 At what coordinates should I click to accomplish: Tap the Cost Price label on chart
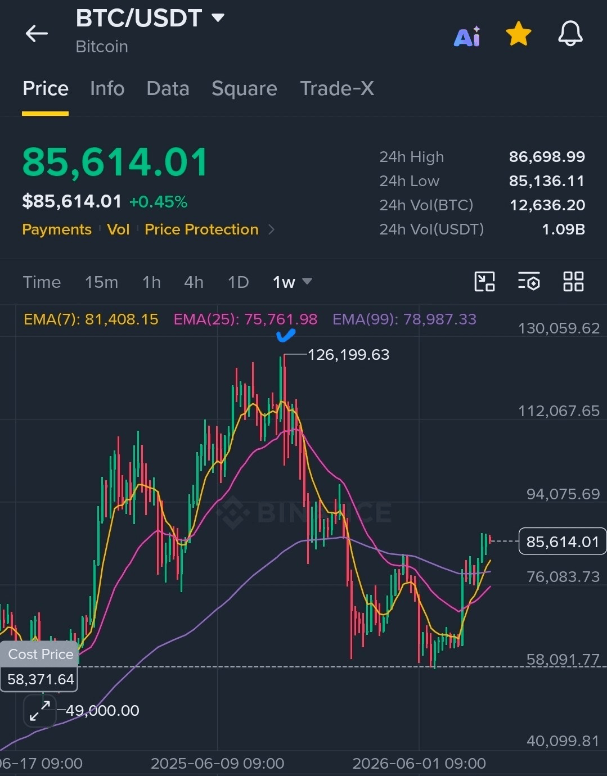41,654
